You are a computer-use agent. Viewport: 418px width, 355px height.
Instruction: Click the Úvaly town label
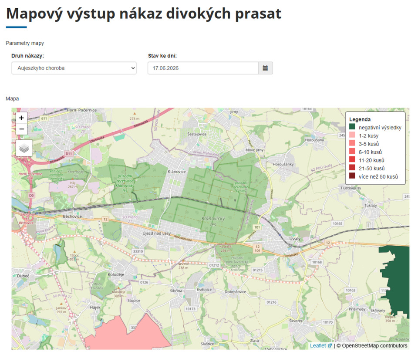coord(295,238)
